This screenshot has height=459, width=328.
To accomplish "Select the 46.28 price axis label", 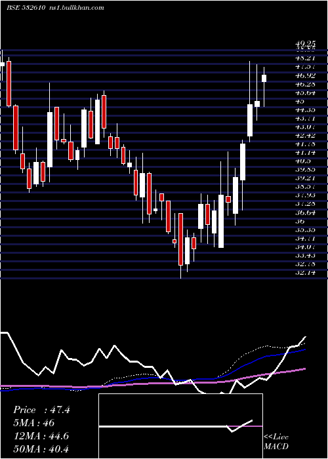I will (x=305, y=85).
